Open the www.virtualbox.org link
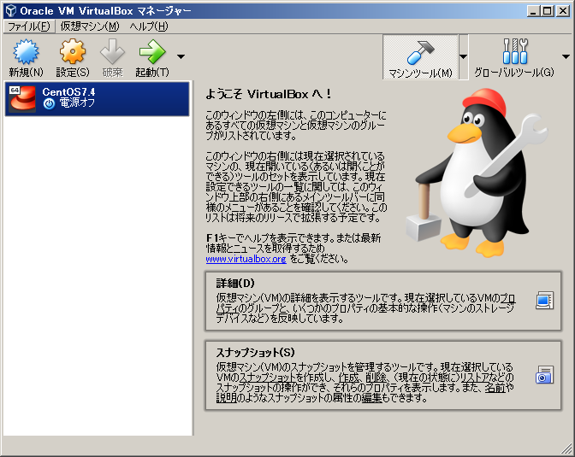 pyautogui.click(x=246, y=259)
